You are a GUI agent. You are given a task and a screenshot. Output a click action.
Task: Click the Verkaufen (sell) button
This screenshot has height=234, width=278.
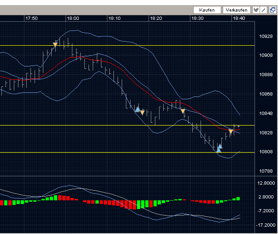[237, 10]
